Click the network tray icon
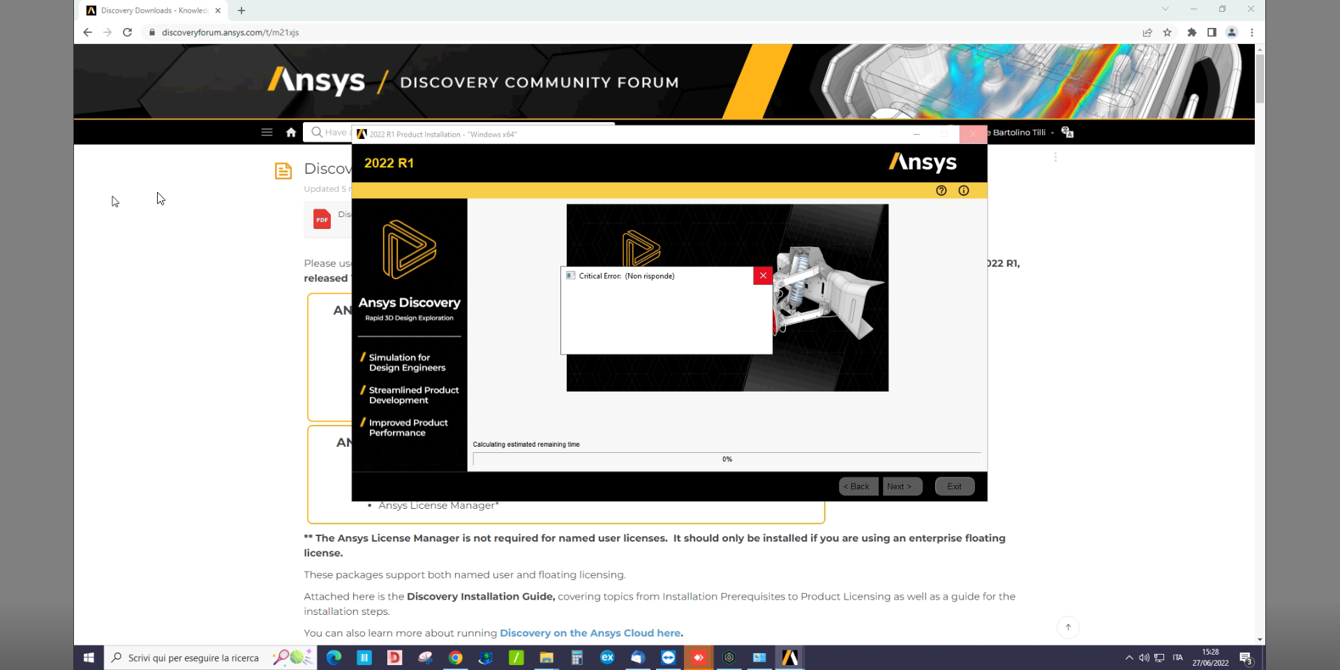 click(1159, 657)
